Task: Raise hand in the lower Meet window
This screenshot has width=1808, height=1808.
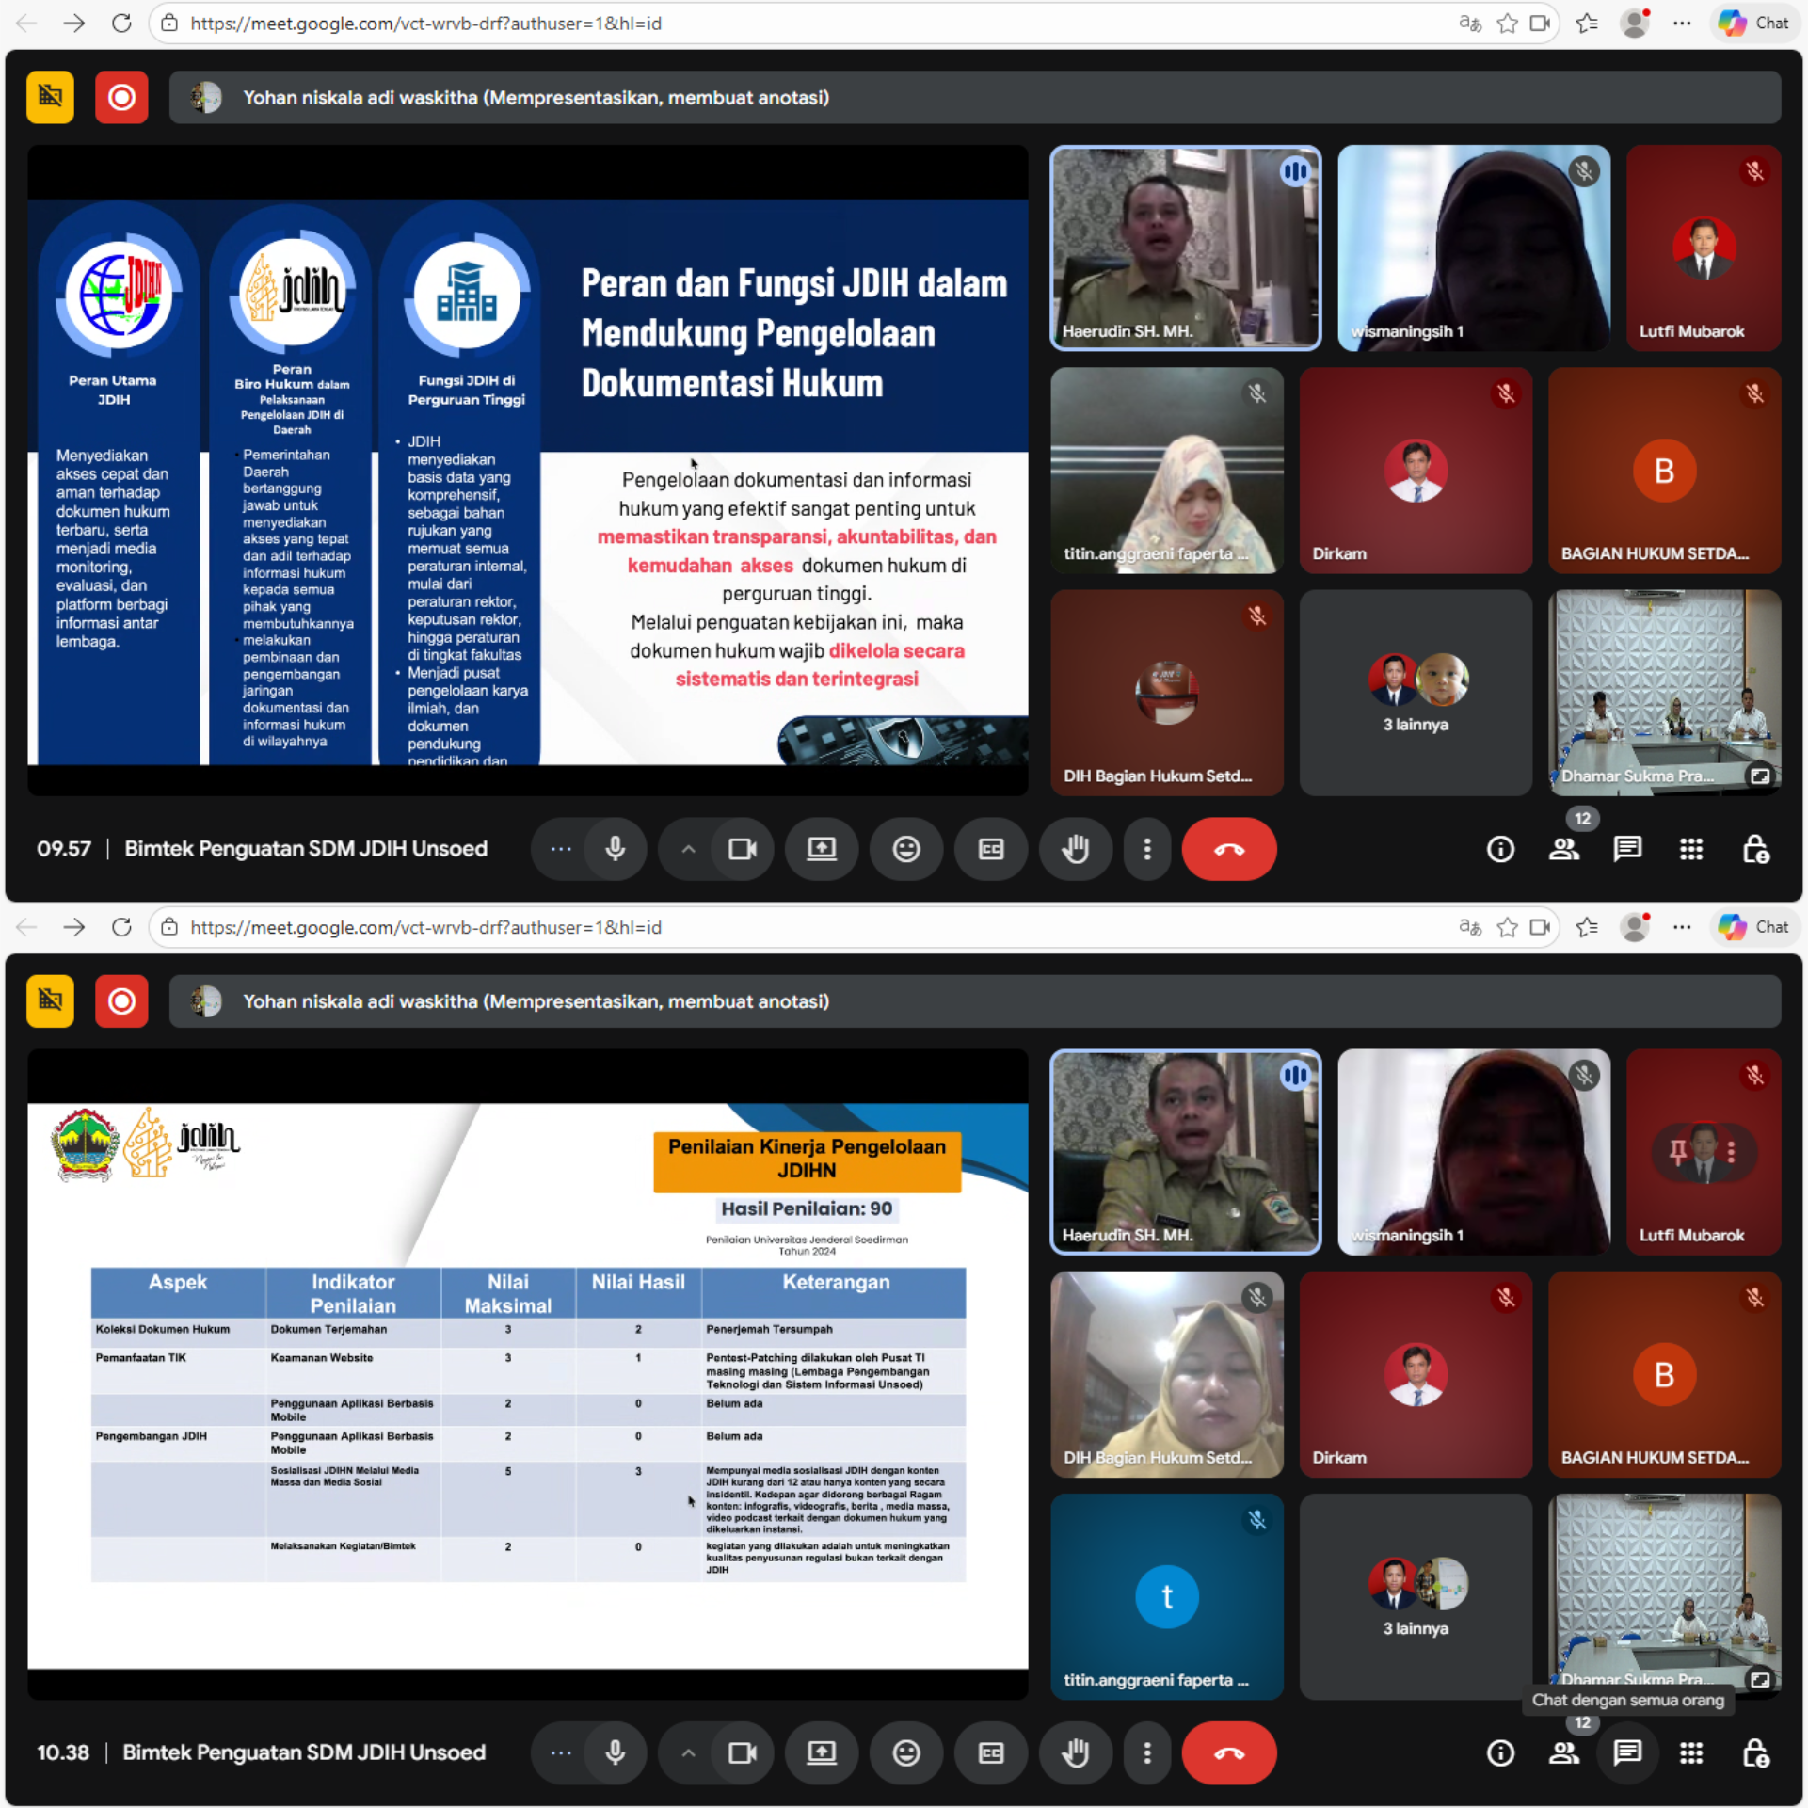Action: (1075, 1752)
